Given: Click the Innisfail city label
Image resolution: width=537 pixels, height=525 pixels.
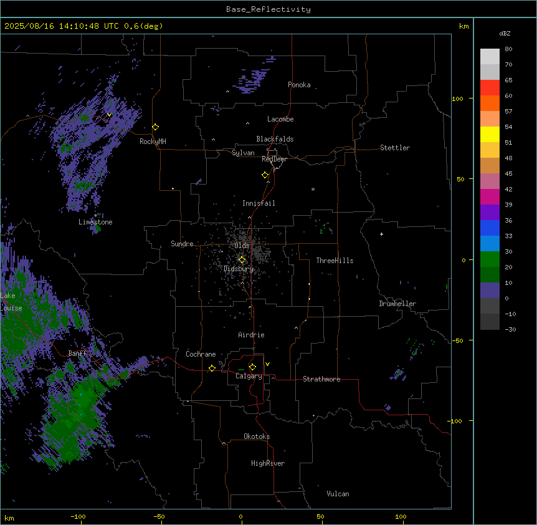Looking at the screenshot, I should 259,203.
